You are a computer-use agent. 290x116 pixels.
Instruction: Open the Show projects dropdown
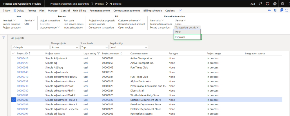tap(77, 47)
